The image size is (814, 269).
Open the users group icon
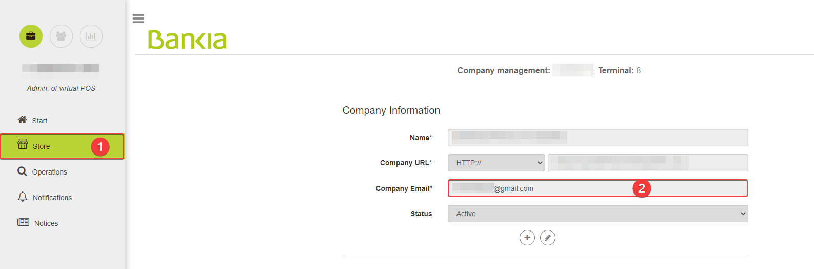tap(61, 36)
